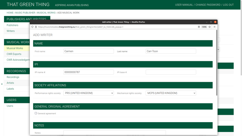Go to Artists in the sidebar
Image resolution: width=242 pixels, height=136 pixels.
(10, 83)
